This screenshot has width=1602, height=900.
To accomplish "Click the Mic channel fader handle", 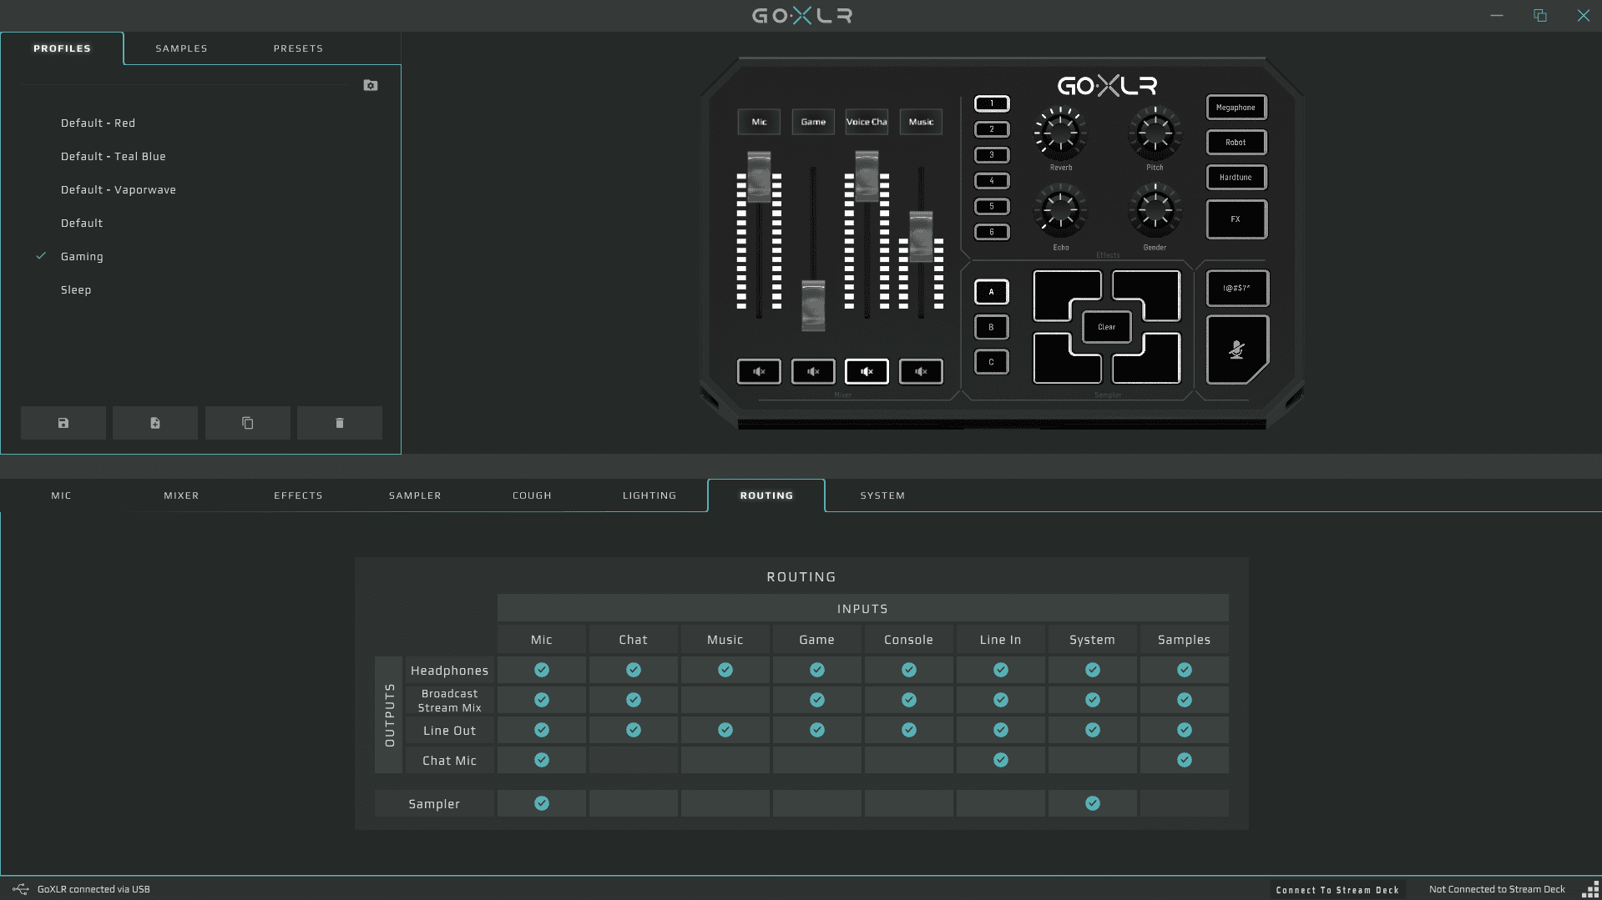I will point(759,176).
